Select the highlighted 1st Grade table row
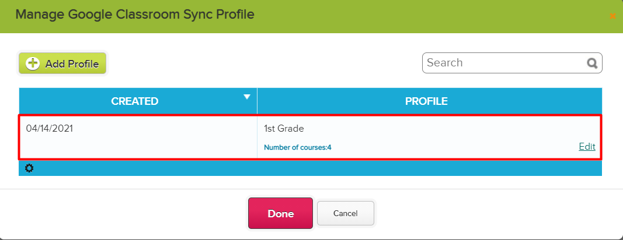Screen dimensions: 623x240 point(310,137)
